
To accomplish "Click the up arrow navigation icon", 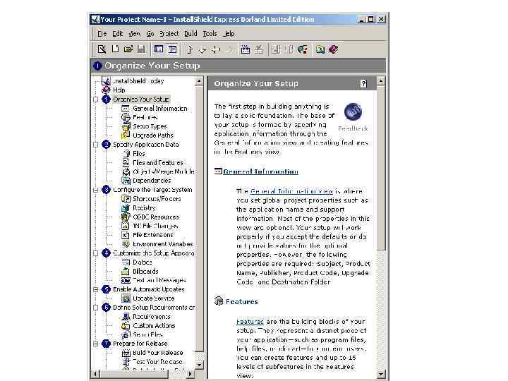I will (190, 49).
